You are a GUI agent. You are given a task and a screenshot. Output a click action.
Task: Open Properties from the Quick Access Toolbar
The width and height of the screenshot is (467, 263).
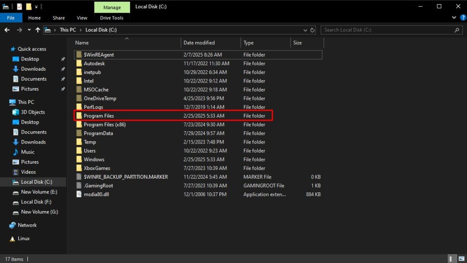20,6
